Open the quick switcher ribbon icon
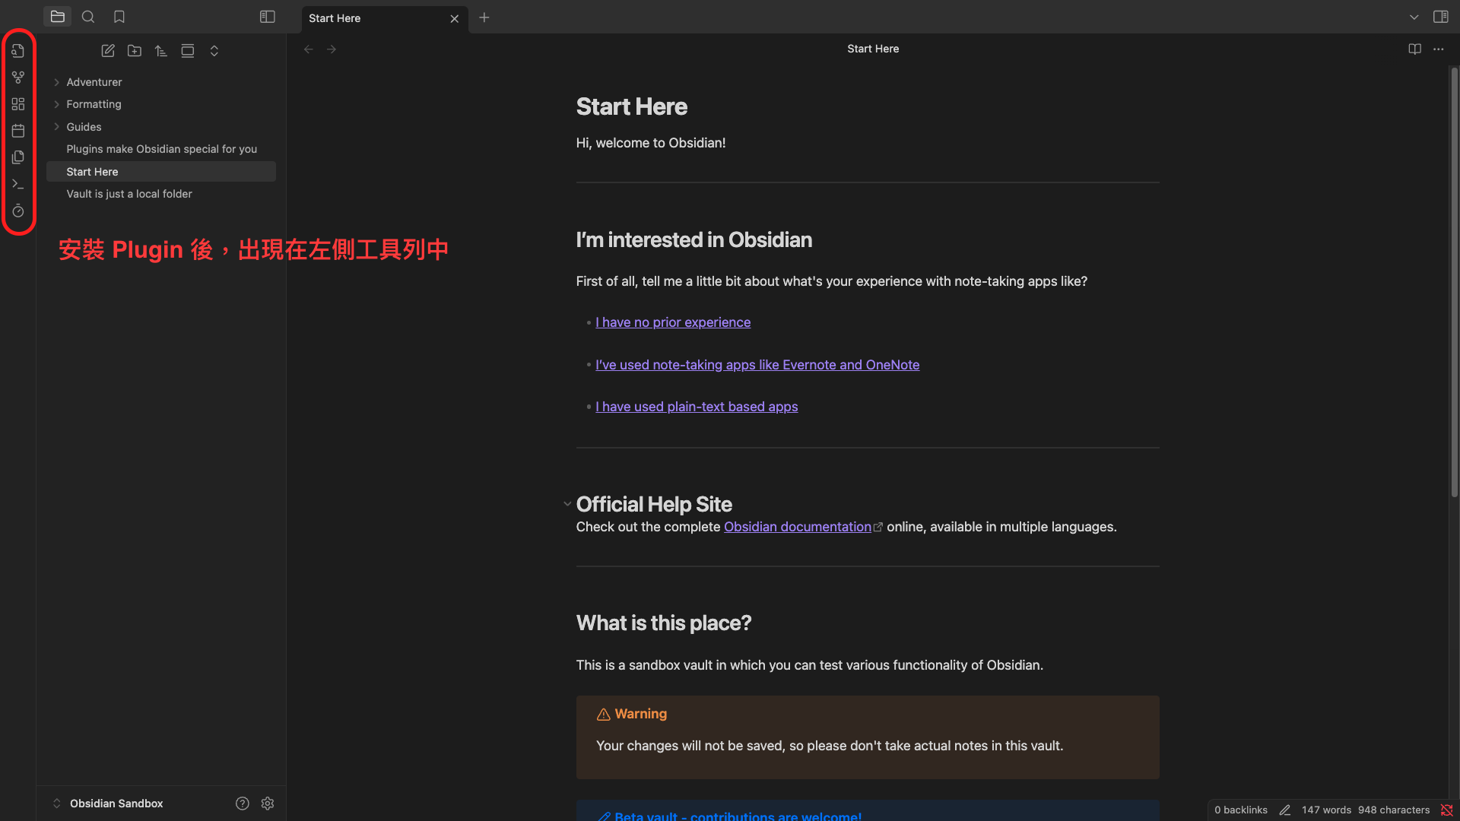Viewport: 1460px width, 821px height. 18,51
